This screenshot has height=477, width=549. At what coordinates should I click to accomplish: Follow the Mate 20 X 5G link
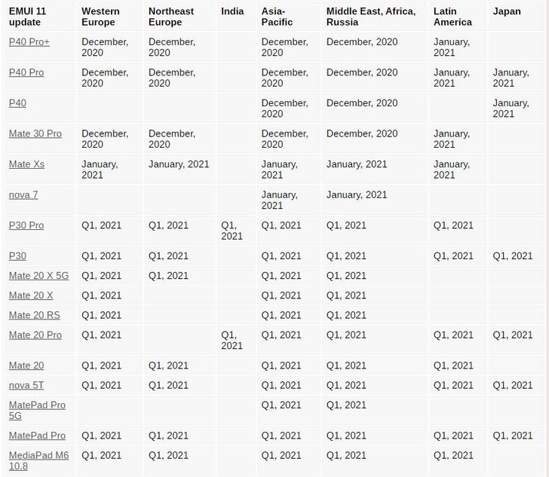tap(39, 276)
